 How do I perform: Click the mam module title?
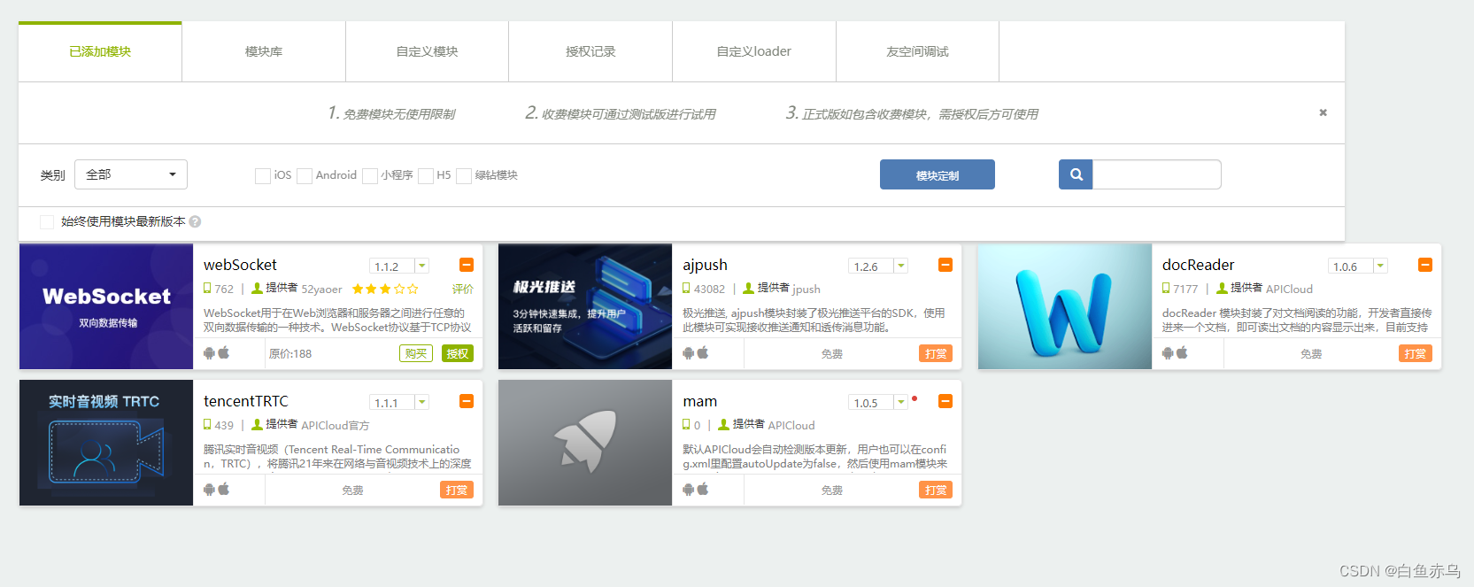coord(699,401)
